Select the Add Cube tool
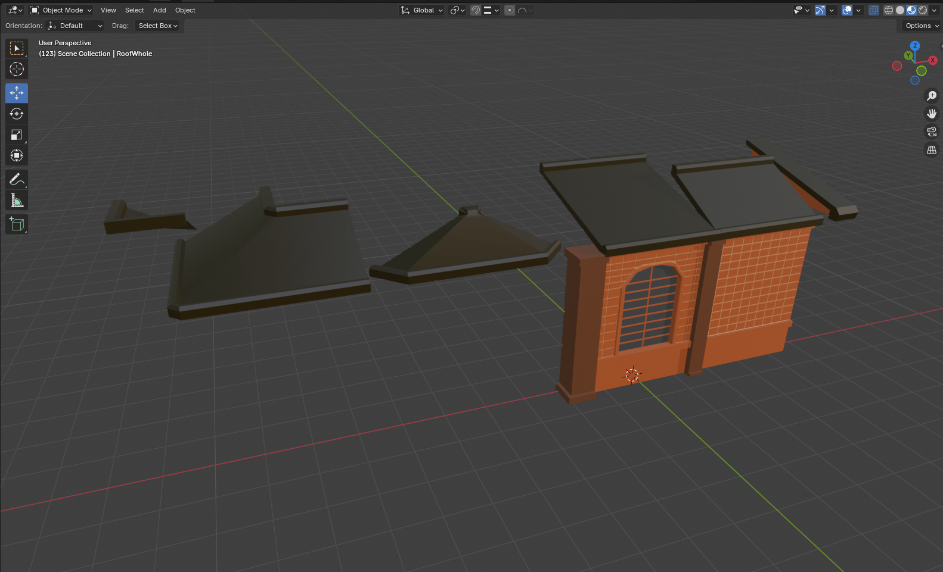 click(x=17, y=224)
